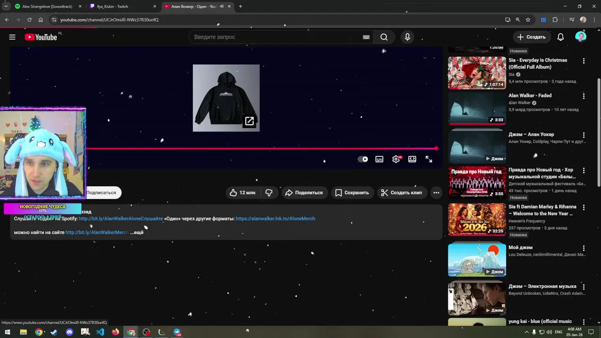601x338 pixels.
Task: Reload the current page
Action: (x=29, y=20)
